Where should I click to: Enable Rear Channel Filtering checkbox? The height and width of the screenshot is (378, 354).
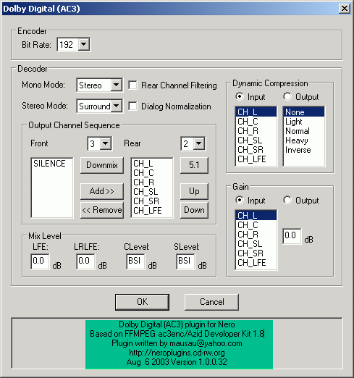[x=133, y=85]
